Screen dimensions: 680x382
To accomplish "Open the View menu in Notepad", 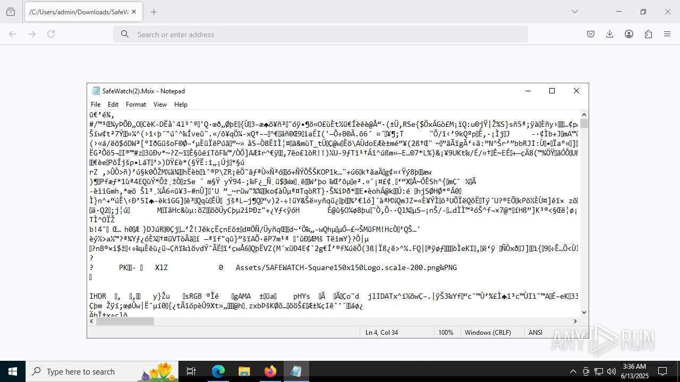I will point(160,105).
